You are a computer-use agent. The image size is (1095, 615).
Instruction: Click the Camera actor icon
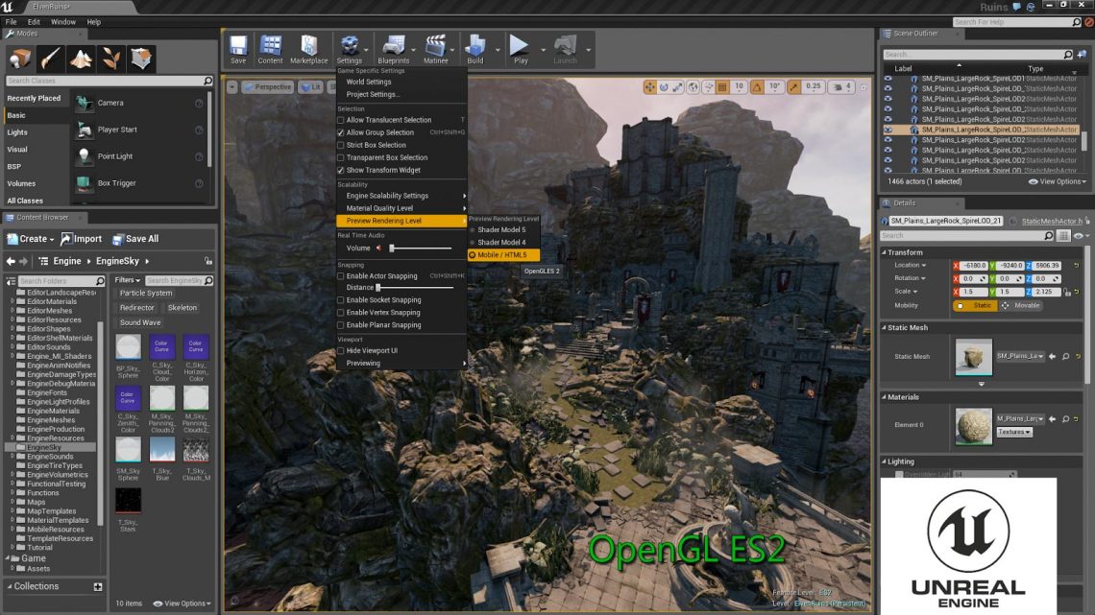[84, 104]
